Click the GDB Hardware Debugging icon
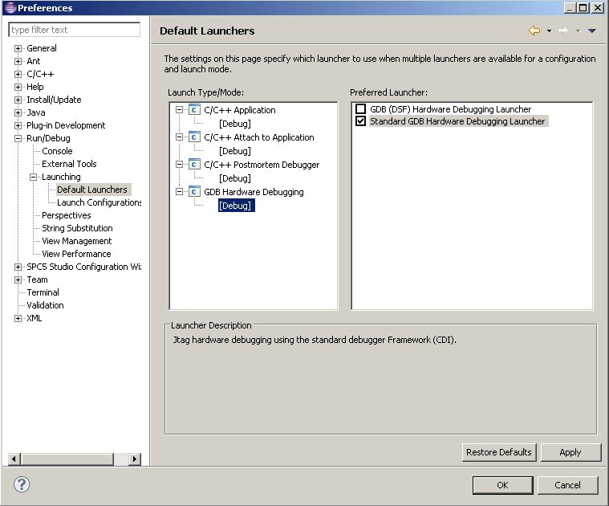 194,192
